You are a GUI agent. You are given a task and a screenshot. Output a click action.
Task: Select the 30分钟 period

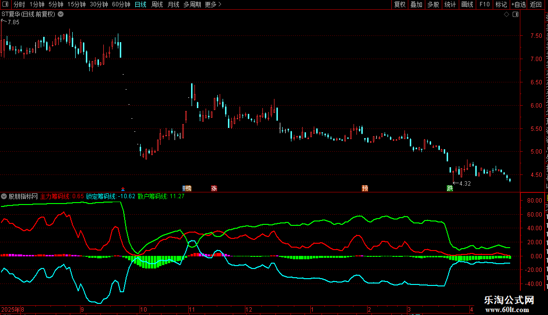click(x=99, y=4)
